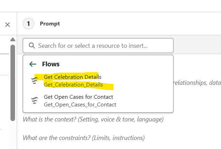Click the step 1 circle badge
Viewport: 221px width, 149px height.
28,24
